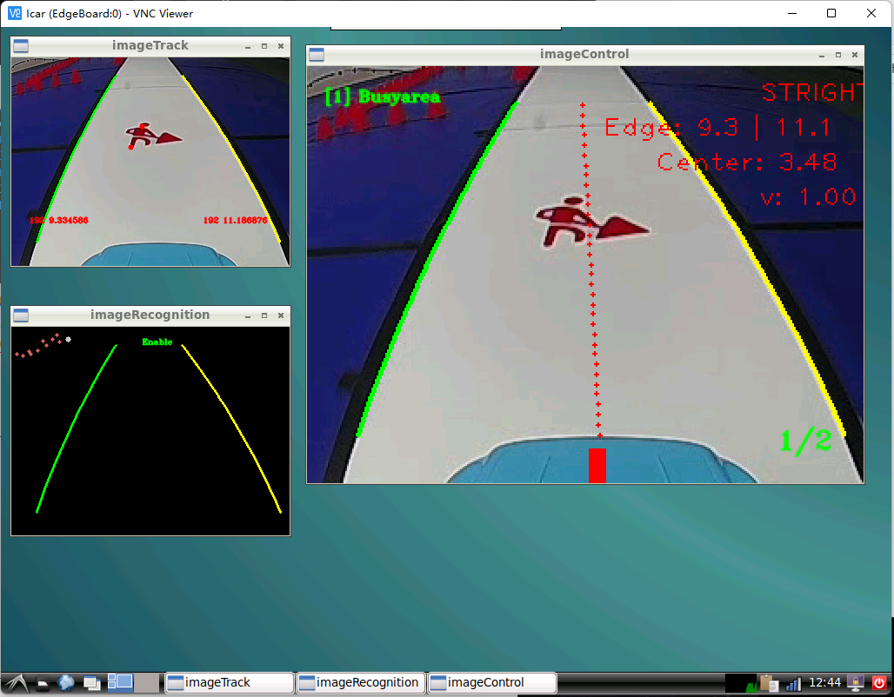This screenshot has height=697, width=894.
Task: Click the 'v: 1.00' speed readout
Action: 808,197
